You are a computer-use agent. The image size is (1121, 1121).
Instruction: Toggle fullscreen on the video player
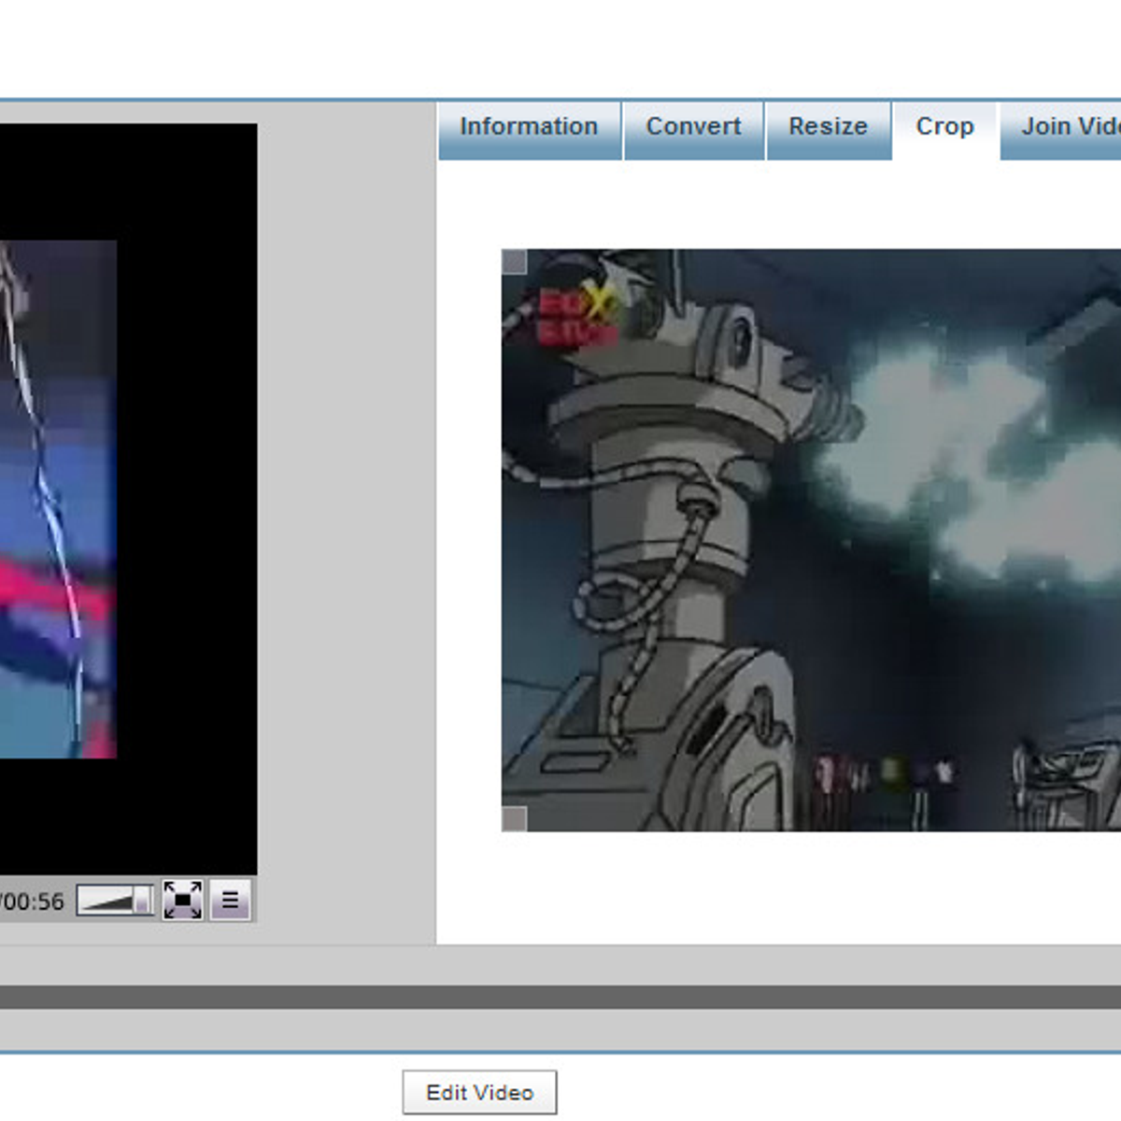coord(182,901)
